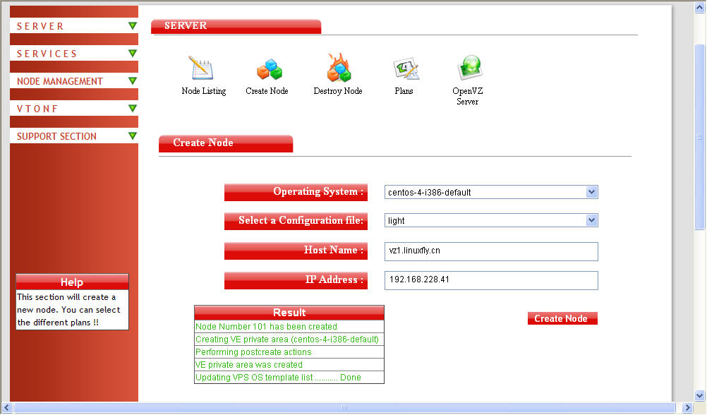Open the Plans icon
The image size is (707, 415).
pos(405,69)
